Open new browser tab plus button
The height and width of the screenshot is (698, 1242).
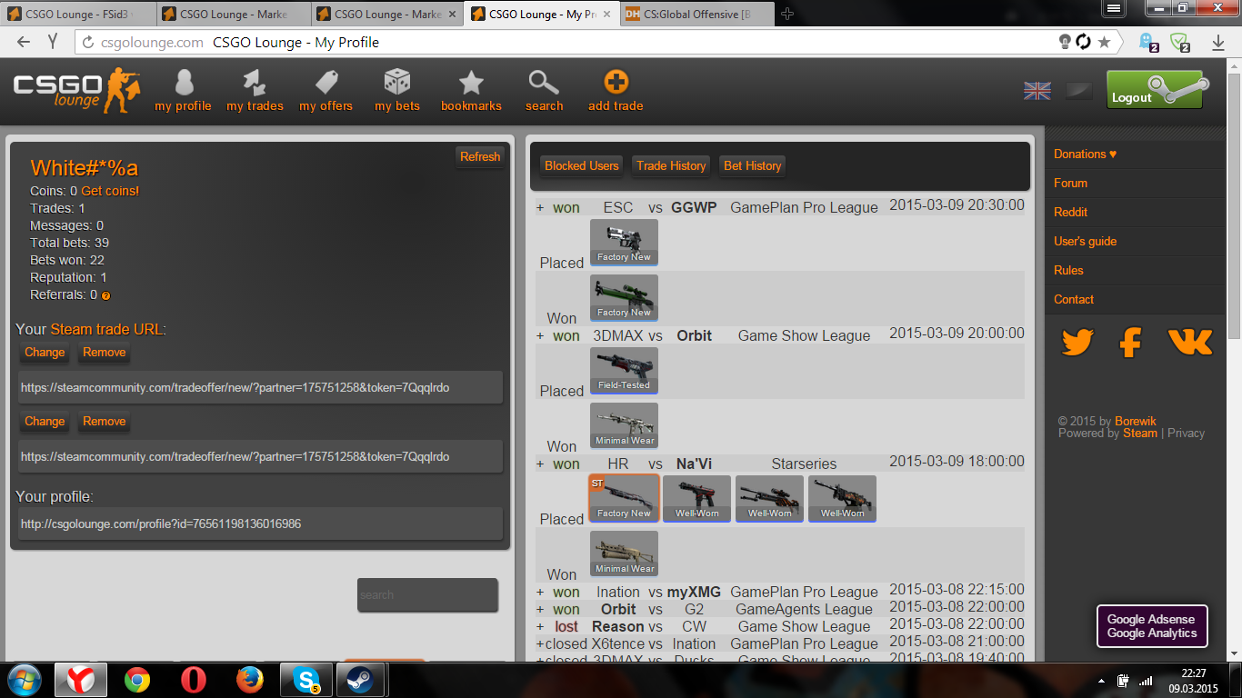coord(787,14)
